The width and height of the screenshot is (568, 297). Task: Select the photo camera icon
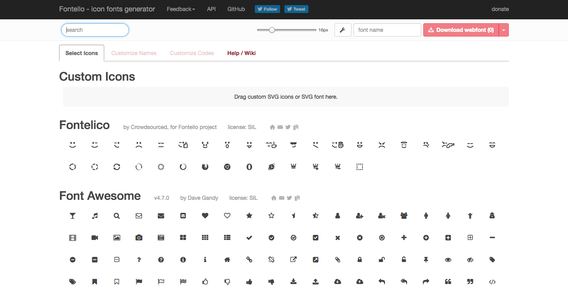click(x=139, y=238)
